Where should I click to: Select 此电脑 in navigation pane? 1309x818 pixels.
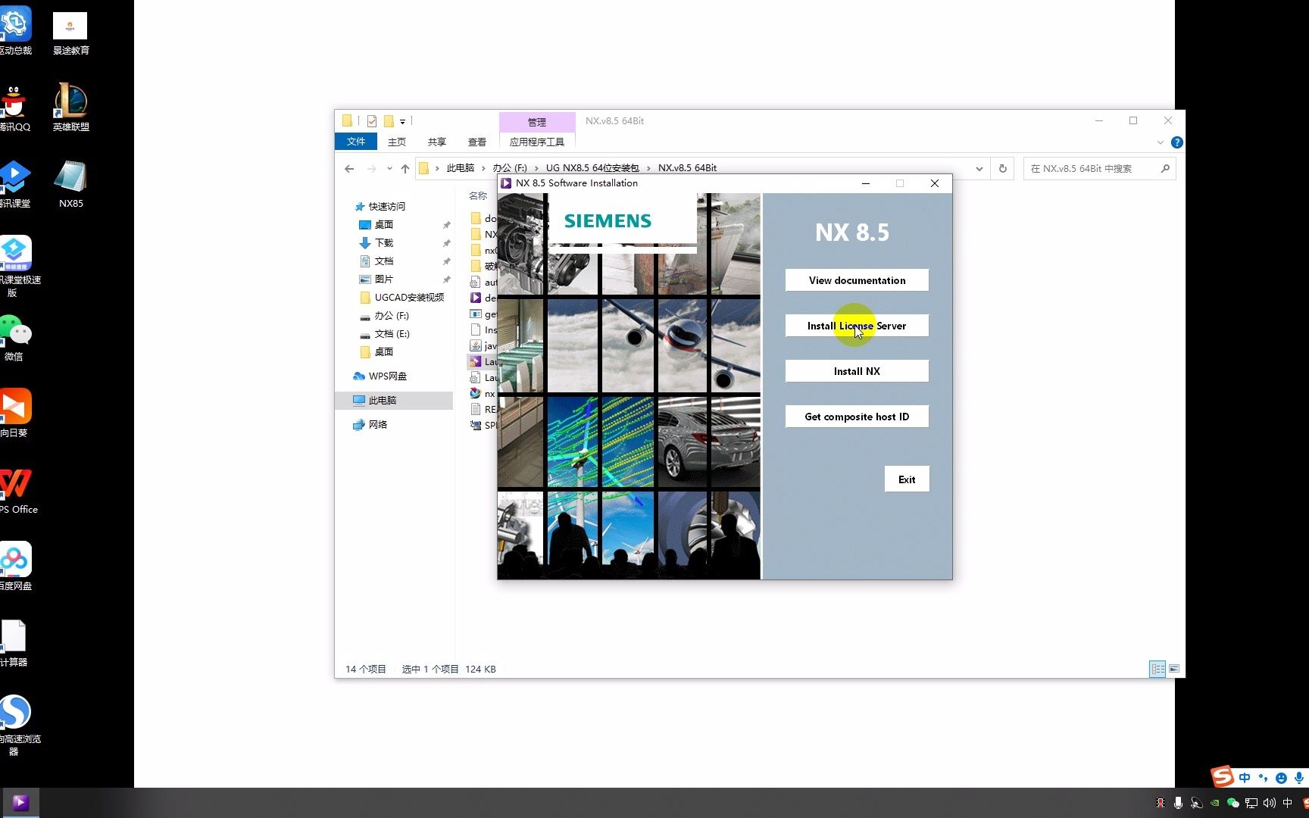(x=382, y=400)
